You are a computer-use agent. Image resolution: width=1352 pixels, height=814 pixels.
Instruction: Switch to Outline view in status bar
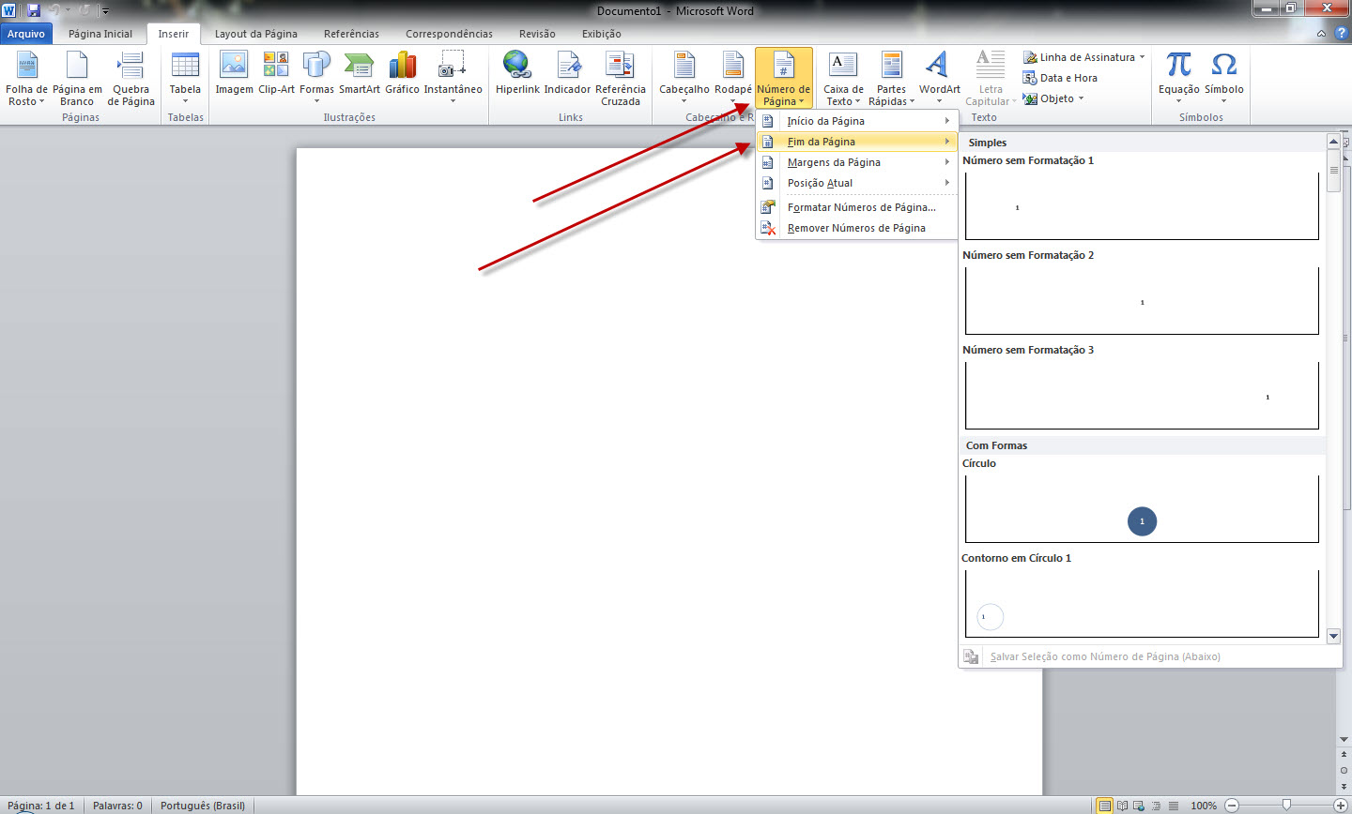pos(1156,806)
